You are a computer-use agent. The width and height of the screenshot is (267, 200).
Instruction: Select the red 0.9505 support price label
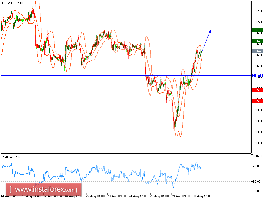click(257, 100)
